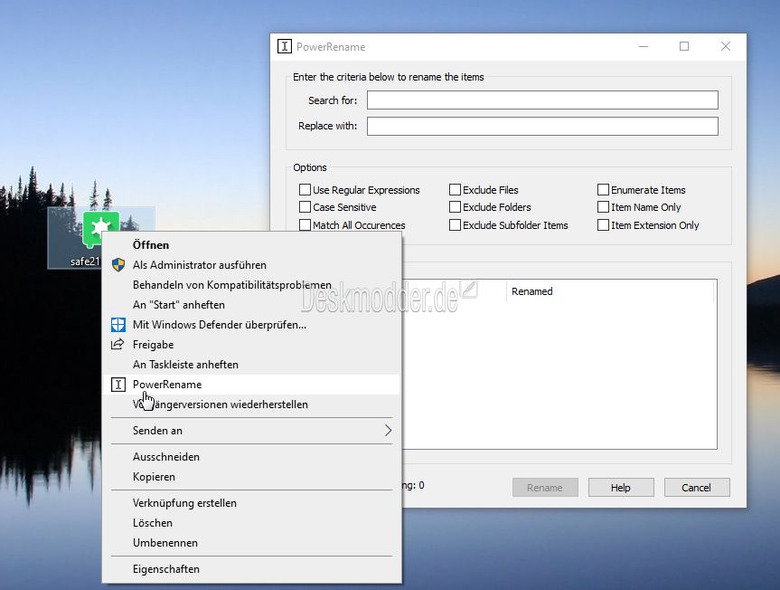Select An Taskleiste anheften
780x590 pixels.
[250, 365]
